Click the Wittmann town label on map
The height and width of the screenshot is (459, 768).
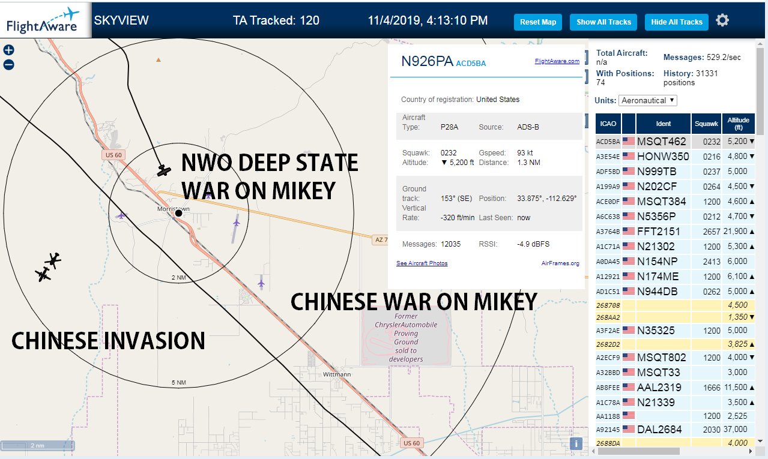[x=337, y=374]
